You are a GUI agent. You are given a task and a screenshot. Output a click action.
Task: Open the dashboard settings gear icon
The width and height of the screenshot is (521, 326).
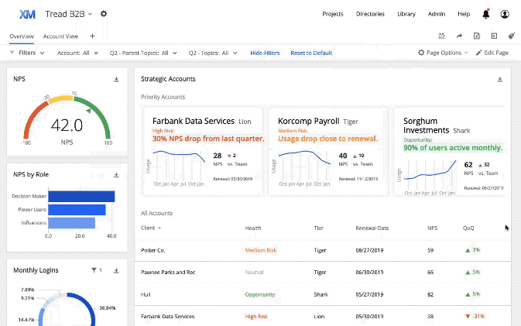(104, 14)
